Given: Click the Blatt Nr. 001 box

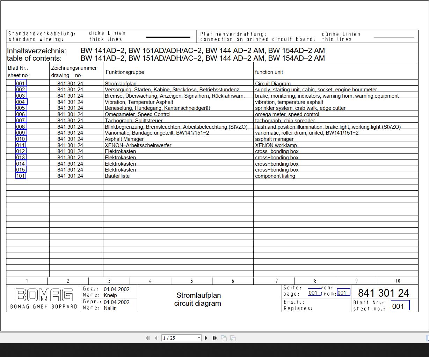Looking at the screenshot, I should (x=400, y=306).
